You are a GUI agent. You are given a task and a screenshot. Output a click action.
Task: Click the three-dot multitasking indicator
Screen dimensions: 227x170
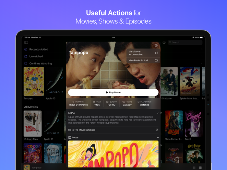coord(113,38)
